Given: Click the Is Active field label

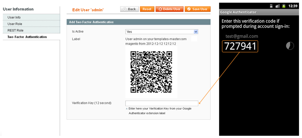Looking at the screenshot, I should tap(78, 31).
